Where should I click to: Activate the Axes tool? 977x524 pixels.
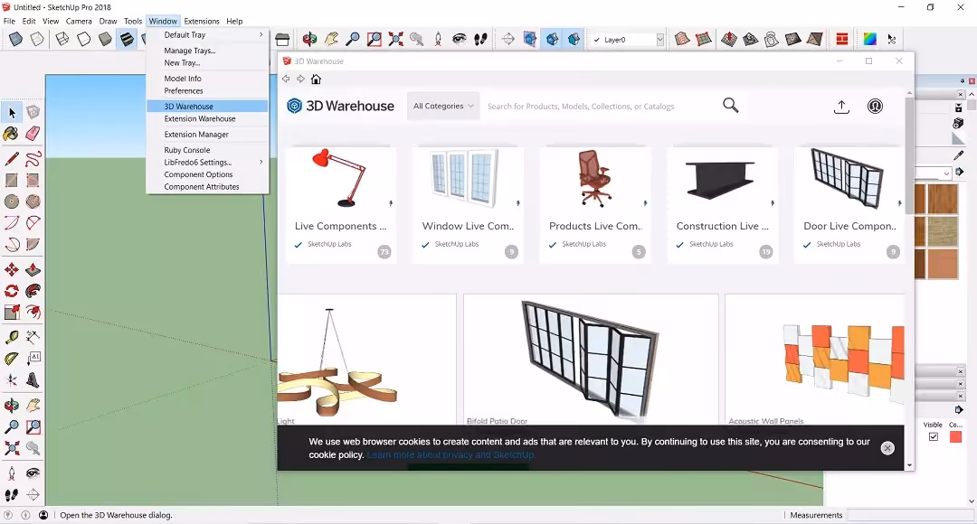(x=12, y=379)
